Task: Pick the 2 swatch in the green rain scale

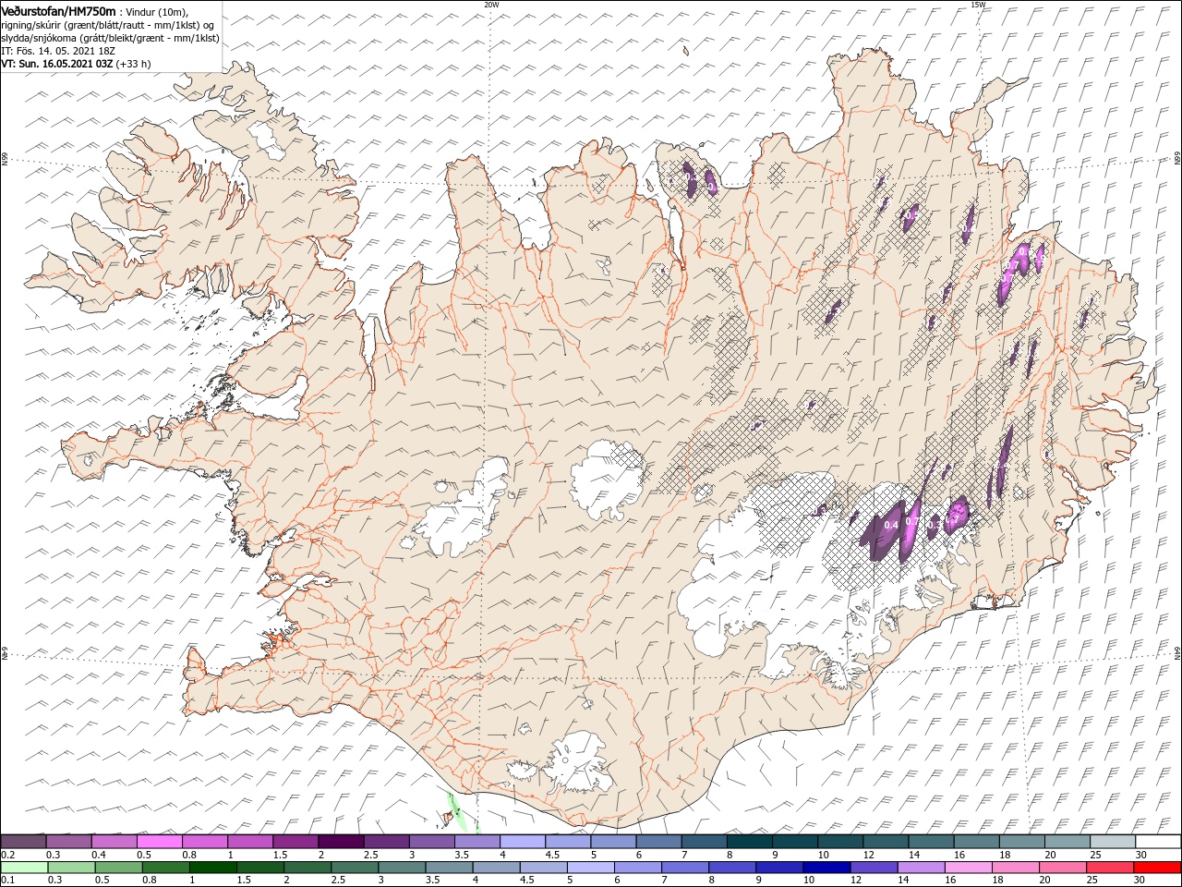Action: click(307, 868)
